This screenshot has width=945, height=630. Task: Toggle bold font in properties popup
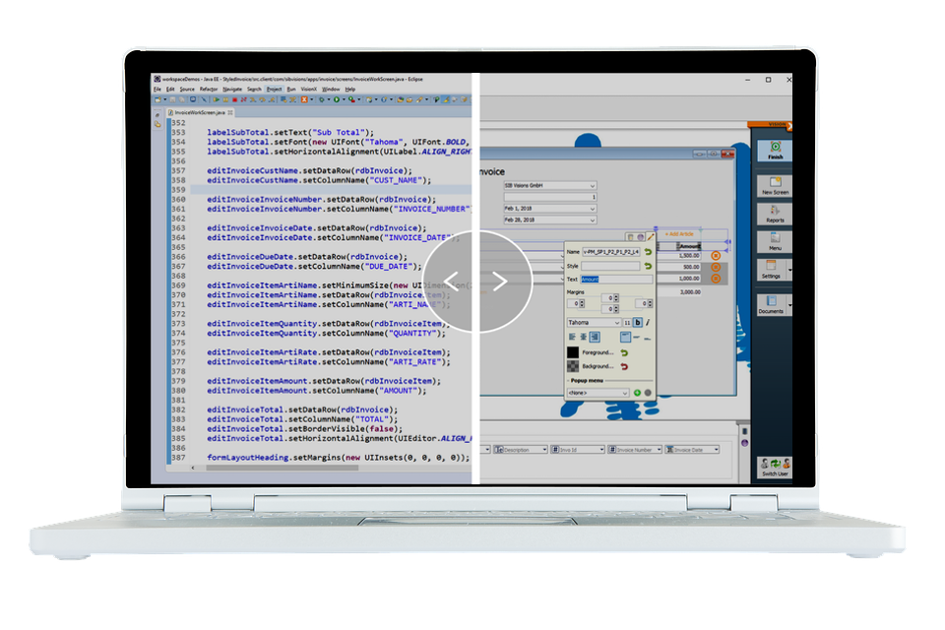(x=638, y=323)
